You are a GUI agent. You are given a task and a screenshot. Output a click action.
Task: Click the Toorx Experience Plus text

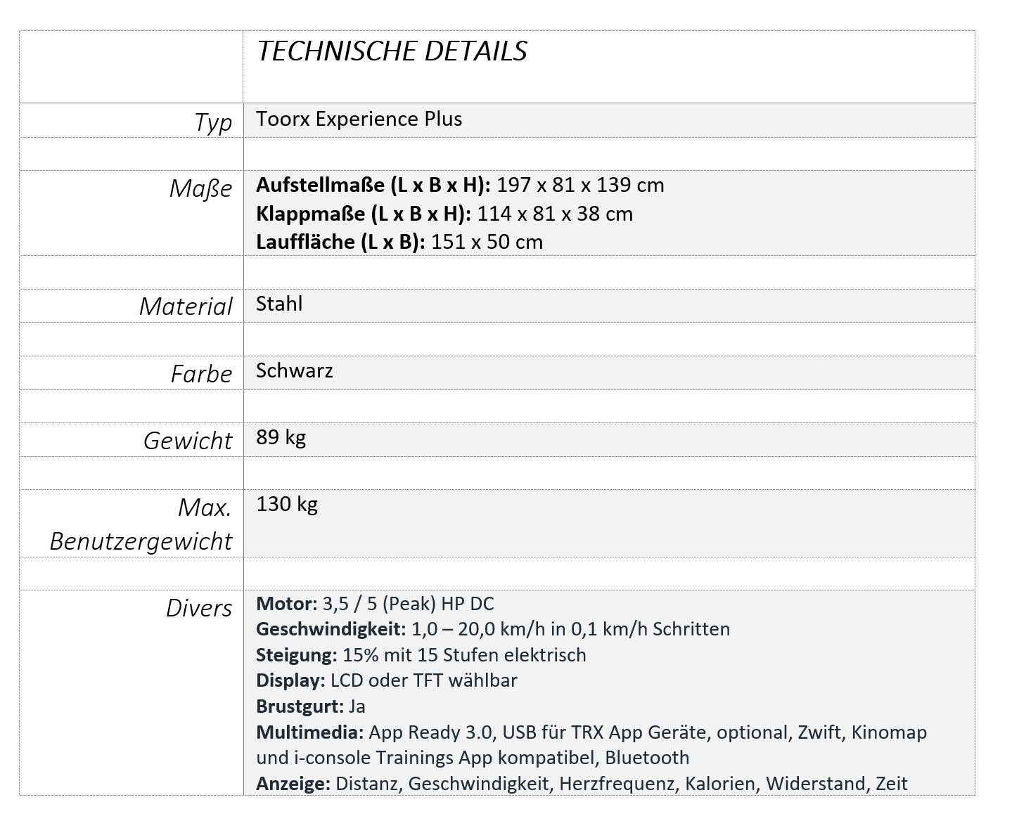(359, 119)
